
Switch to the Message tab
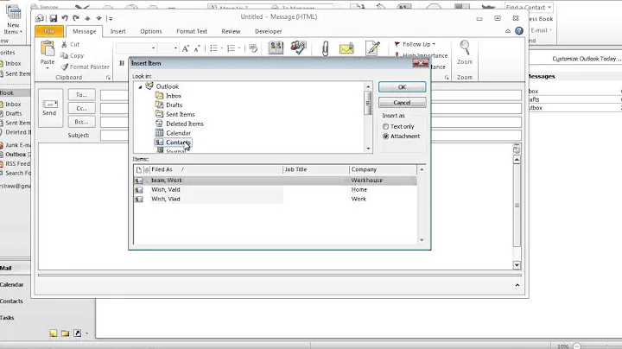84,31
